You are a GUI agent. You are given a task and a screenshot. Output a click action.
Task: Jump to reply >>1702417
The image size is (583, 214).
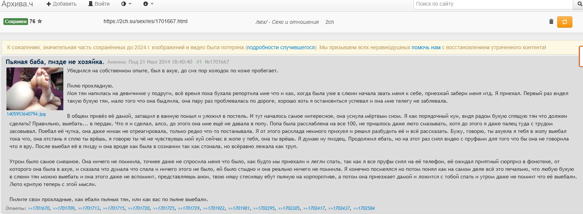coord(314,208)
